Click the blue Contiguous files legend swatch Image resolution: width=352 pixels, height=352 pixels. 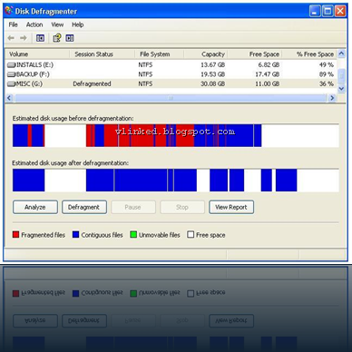tap(75, 234)
